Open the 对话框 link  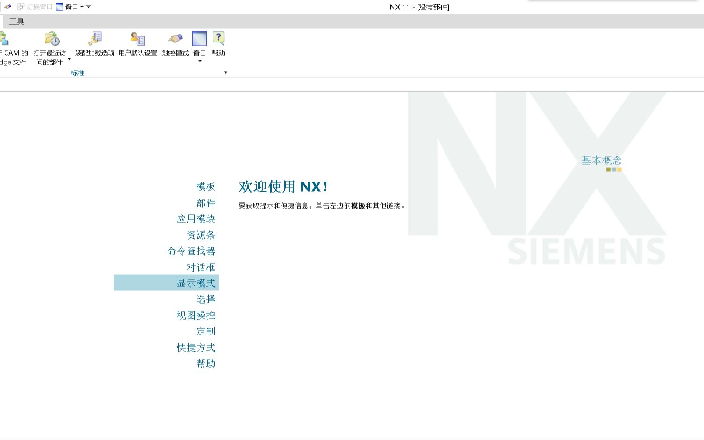coord(201,267)
